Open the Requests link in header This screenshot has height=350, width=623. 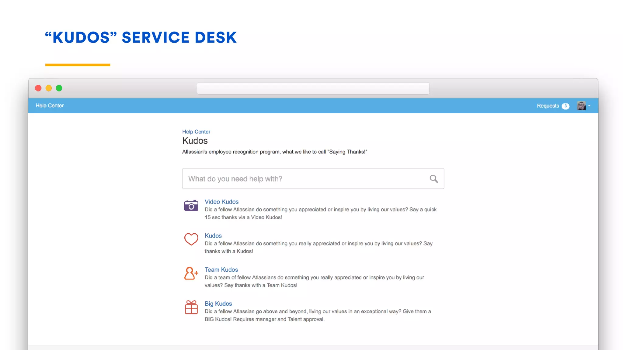pos(548,106)
